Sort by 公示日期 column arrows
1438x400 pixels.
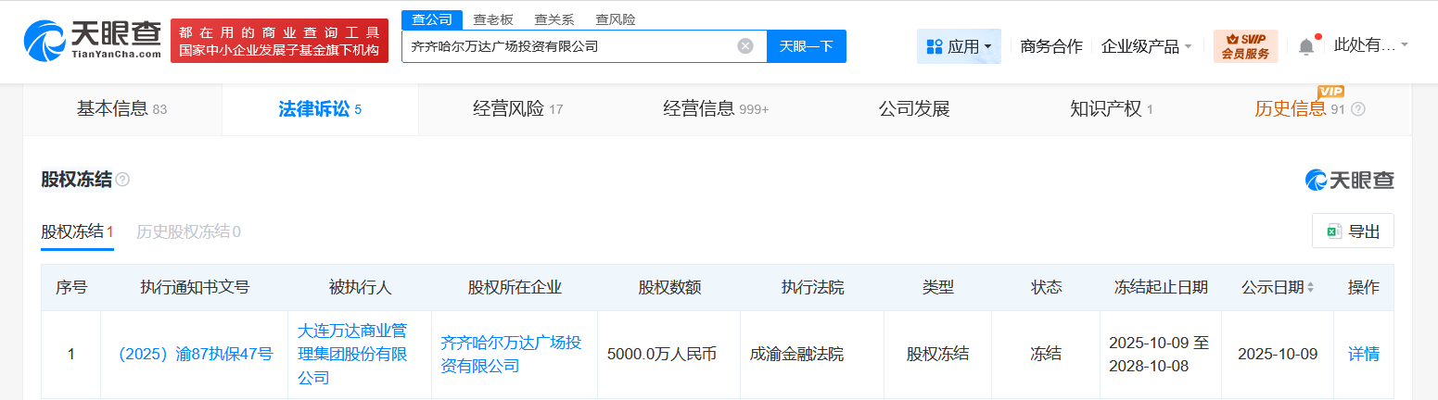pyautogui.click(x=1310, y=288)
